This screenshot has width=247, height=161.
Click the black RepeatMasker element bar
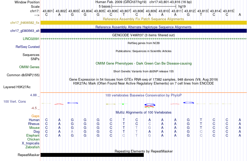click(x=92, y=155)
